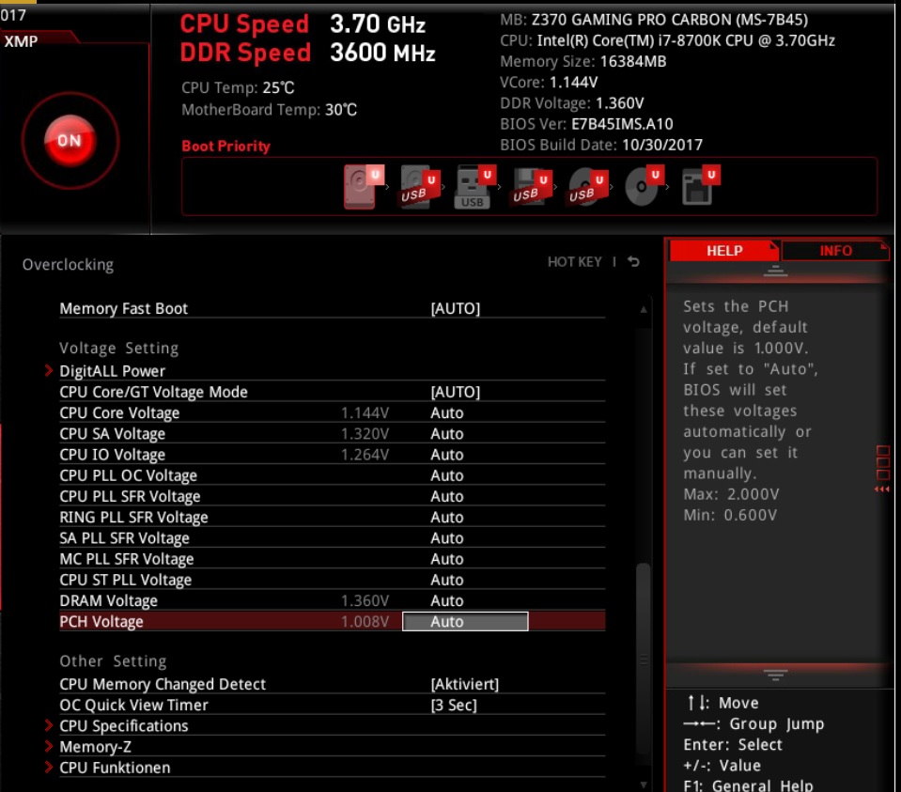Viewport: 901px width, 792px height.
Task: Click the CPU SA Voltage label
Action: pyautogui.click(x=112, y=434)
